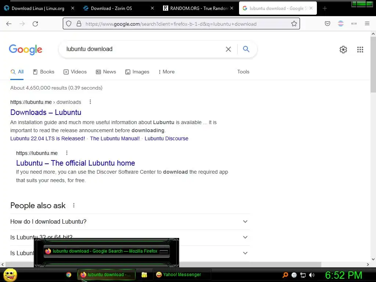Open the Google apps grid
The height and width of the screenshot is (282, 376).
360,50
